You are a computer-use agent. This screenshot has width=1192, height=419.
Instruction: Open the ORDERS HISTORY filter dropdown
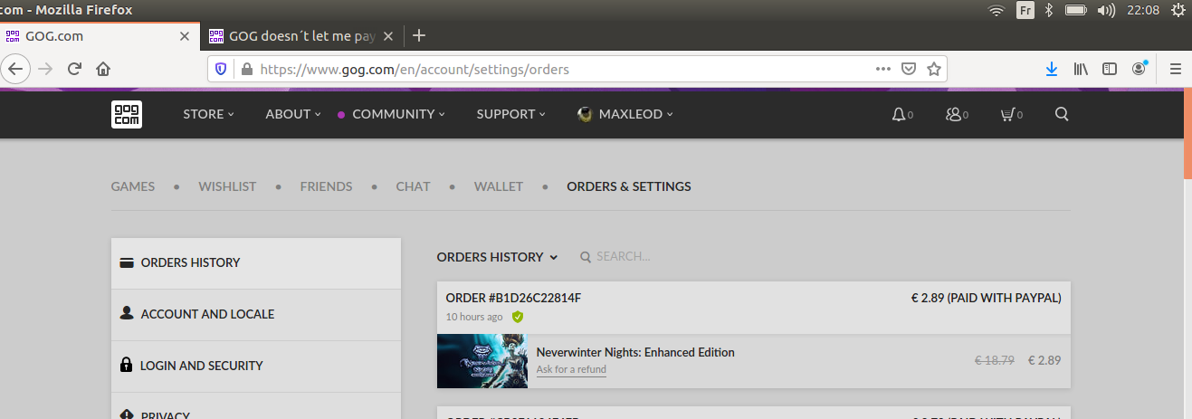[x=497, y=257]
